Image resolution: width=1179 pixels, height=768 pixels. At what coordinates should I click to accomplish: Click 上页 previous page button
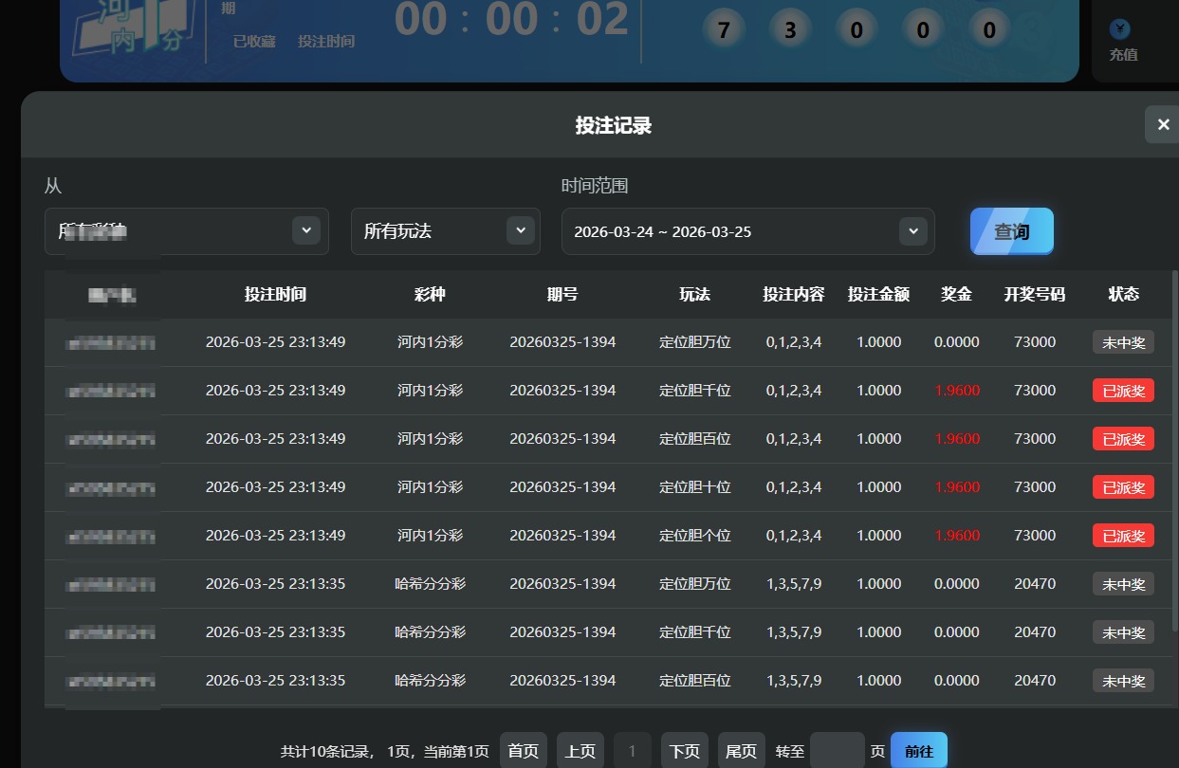click(580, 751)
